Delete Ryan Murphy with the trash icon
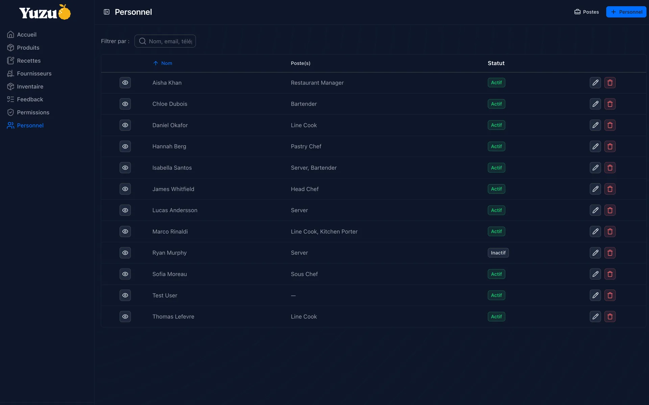 [610, 253]
